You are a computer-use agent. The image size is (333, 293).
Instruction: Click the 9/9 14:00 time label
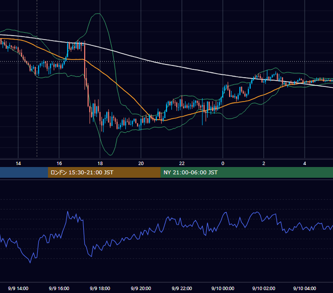coord(18,288)
